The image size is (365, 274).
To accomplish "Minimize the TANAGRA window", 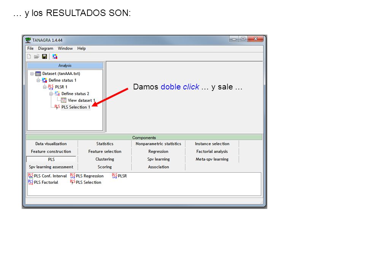I will point(234,39).
